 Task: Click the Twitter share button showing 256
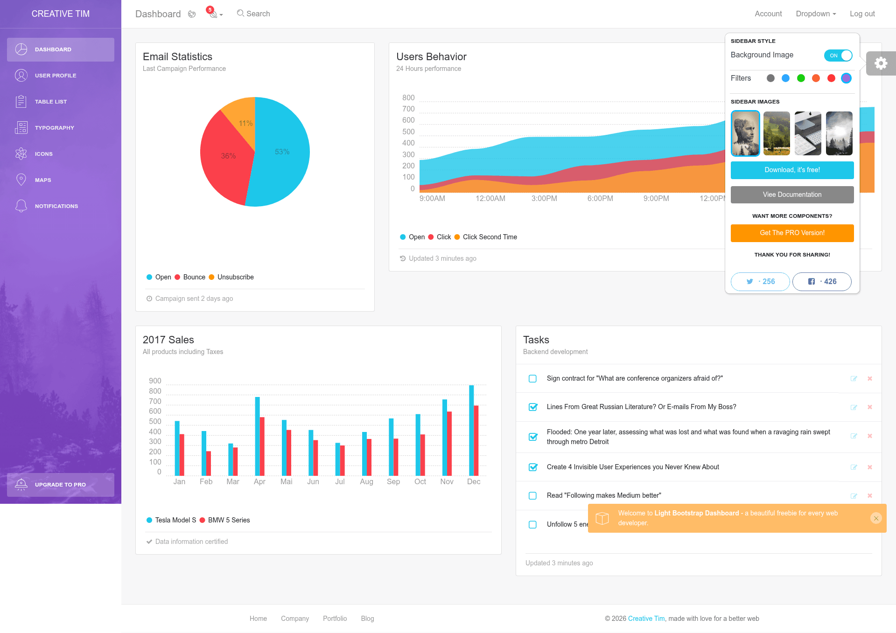tap(760, 282)
